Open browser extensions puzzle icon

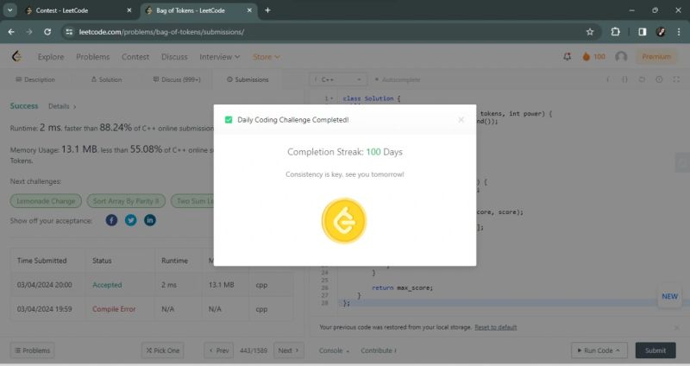[615, 32]
